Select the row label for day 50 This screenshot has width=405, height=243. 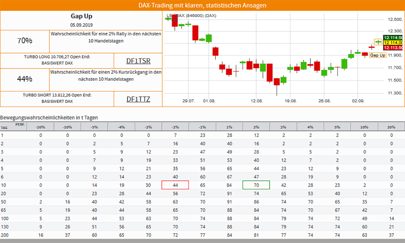pyautogui.click(x=3, y=201)
